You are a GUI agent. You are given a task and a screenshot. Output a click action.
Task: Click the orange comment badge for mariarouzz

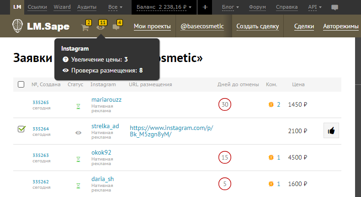271,104
